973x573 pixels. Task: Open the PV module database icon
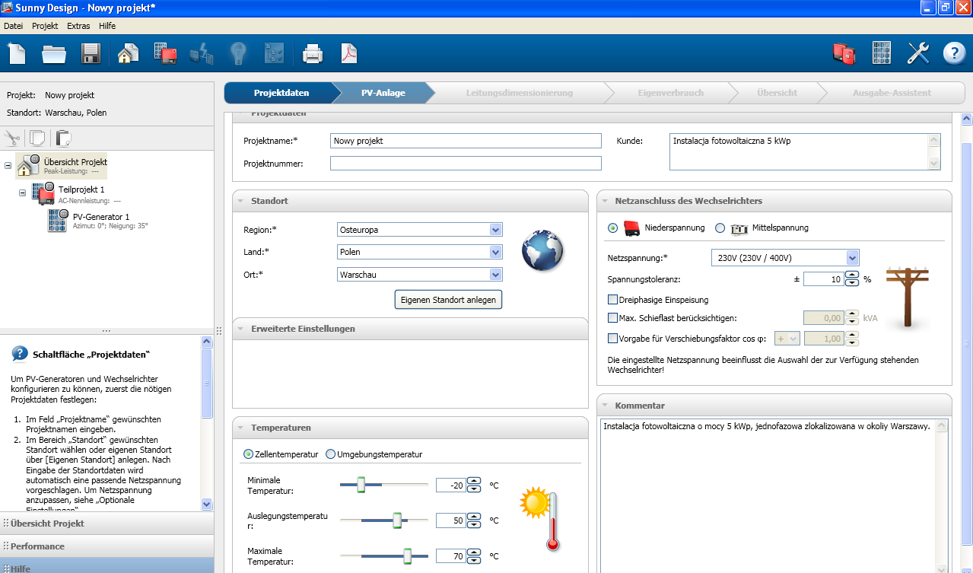pyautogui.click(x=881, y=53)
